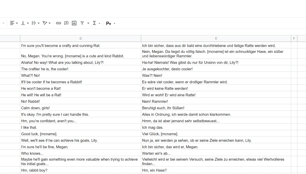
Task: Select cell "Alles in Ordnung, ich werde damit schon klarkommen."
Action: tap(216, 114)
